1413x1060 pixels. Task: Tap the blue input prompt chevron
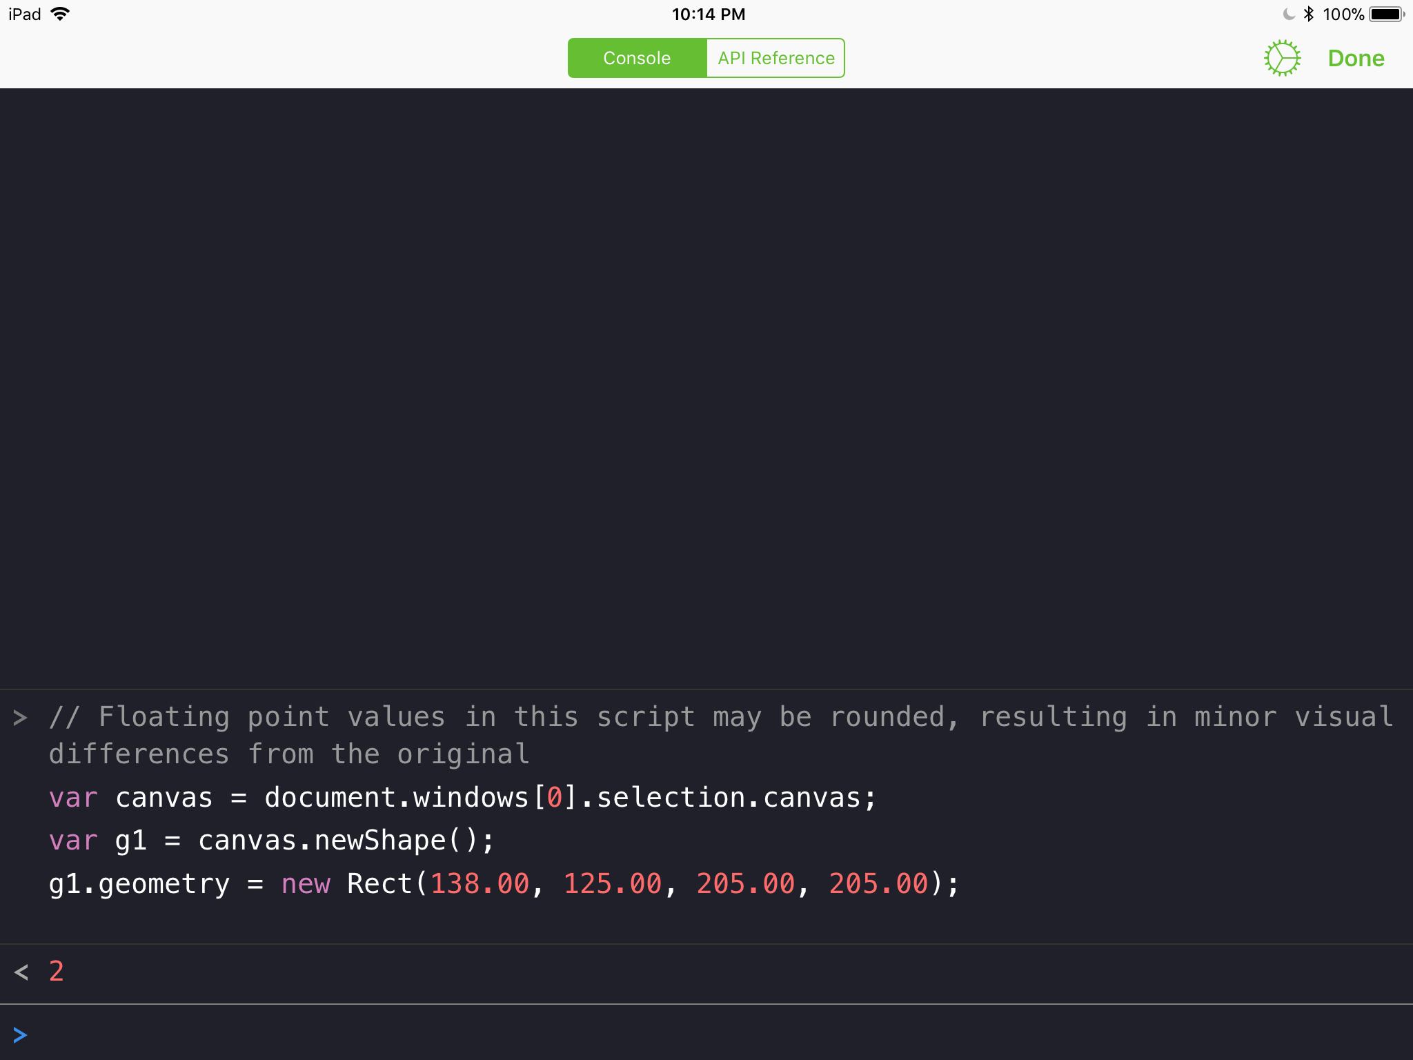point(20,1034)
